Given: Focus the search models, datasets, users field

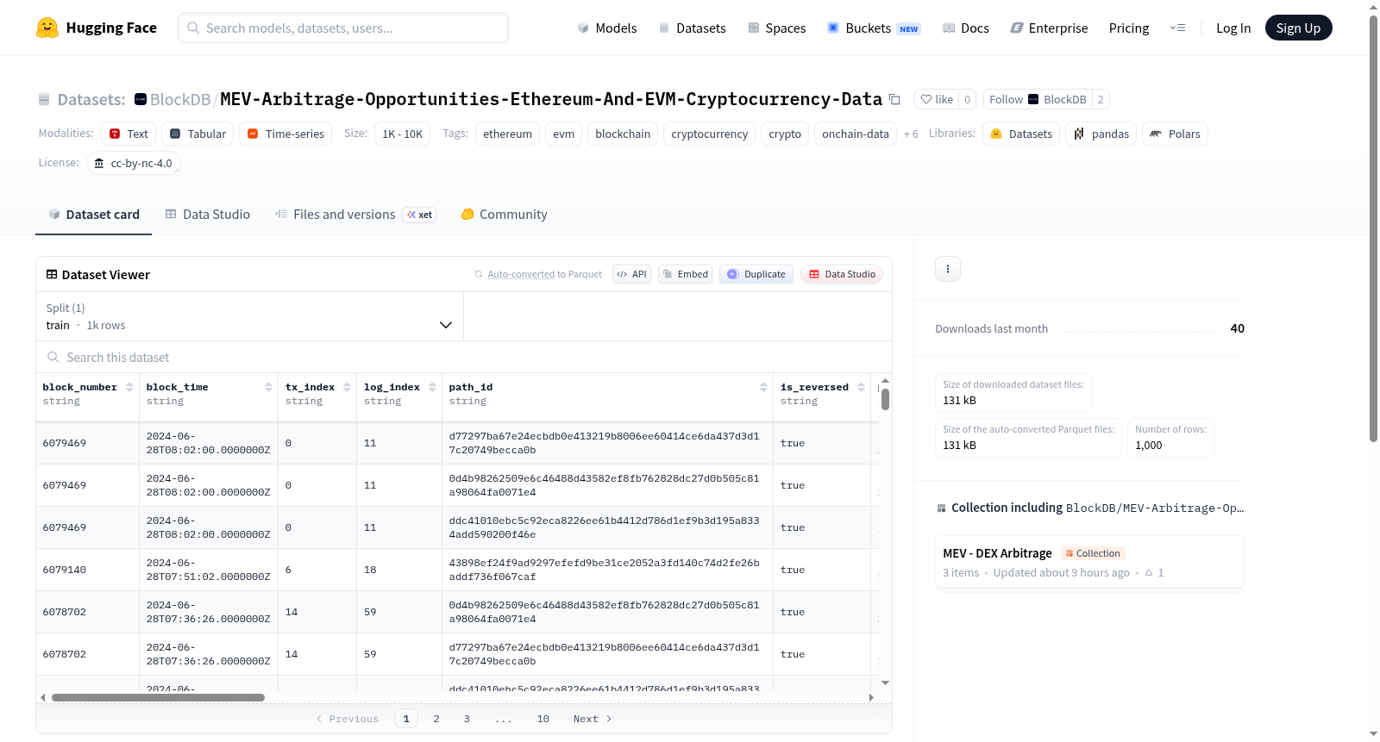Looking at the screenshot, I should [x=343, y=28].
